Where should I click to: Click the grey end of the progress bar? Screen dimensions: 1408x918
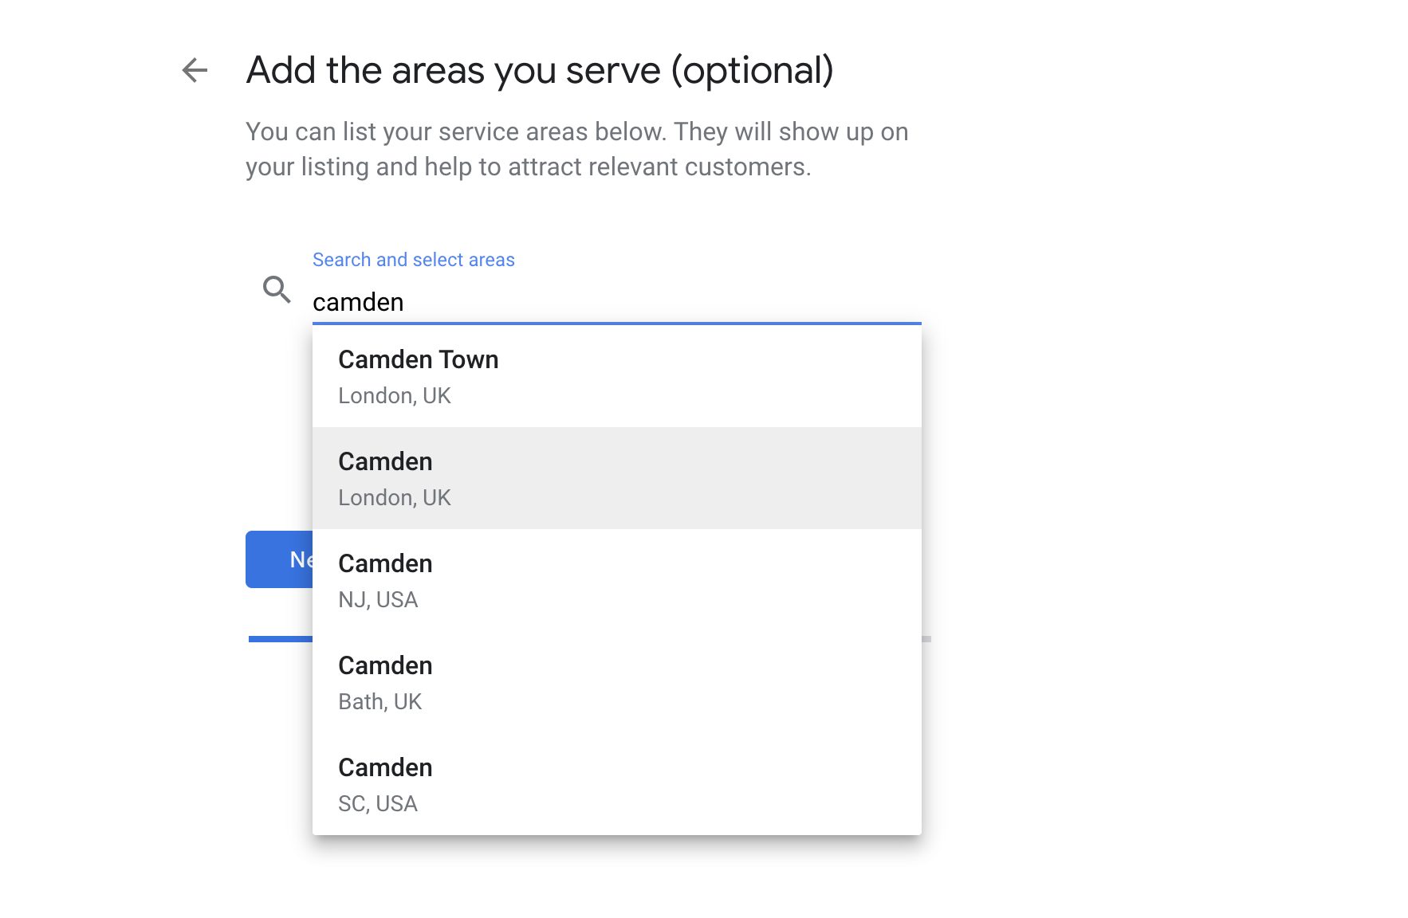tap(926, 639)
